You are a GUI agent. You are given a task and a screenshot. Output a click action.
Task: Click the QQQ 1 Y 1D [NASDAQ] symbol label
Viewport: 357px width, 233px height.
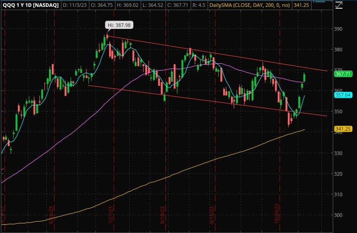click(31, 5)
